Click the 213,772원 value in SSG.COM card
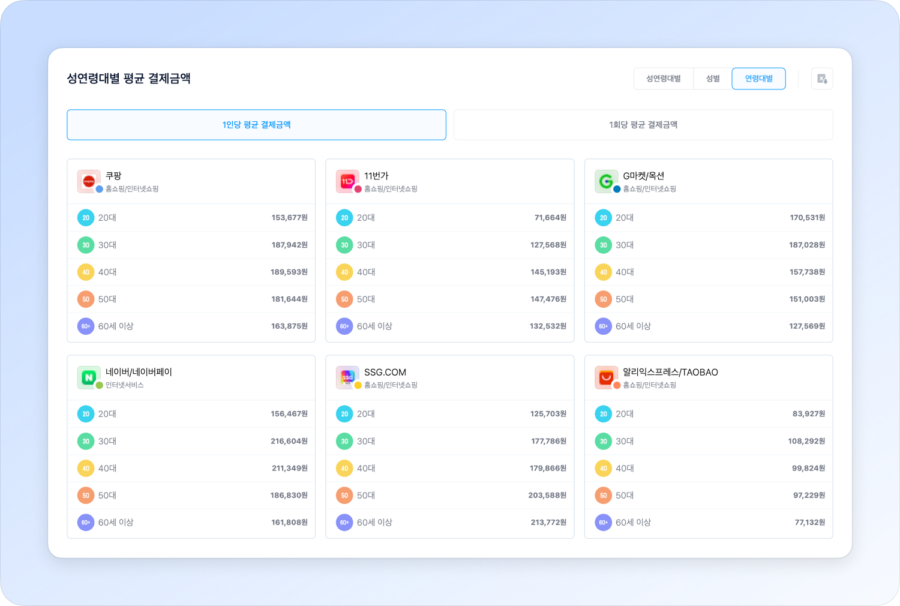The image size is (900, 606). [x=548, y=523]
